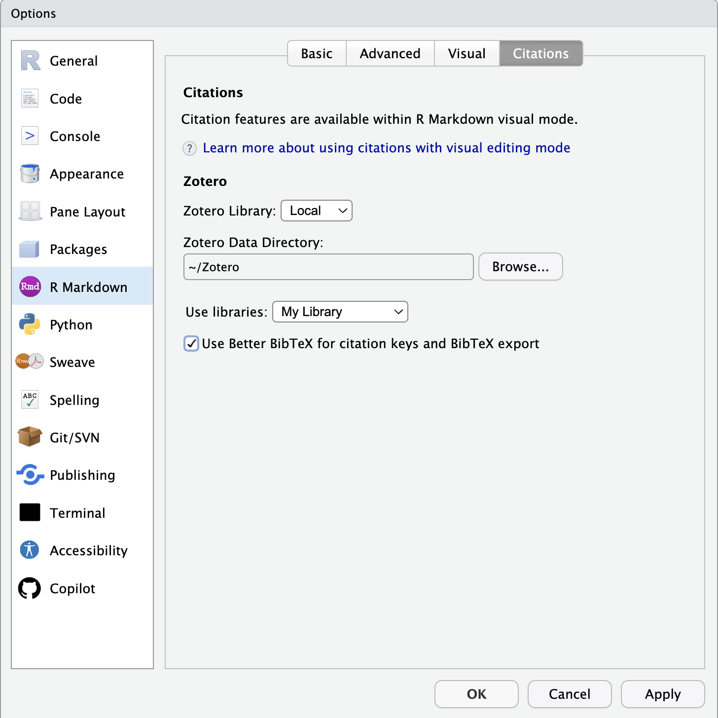Select the Basic tab

click(316, 53)
